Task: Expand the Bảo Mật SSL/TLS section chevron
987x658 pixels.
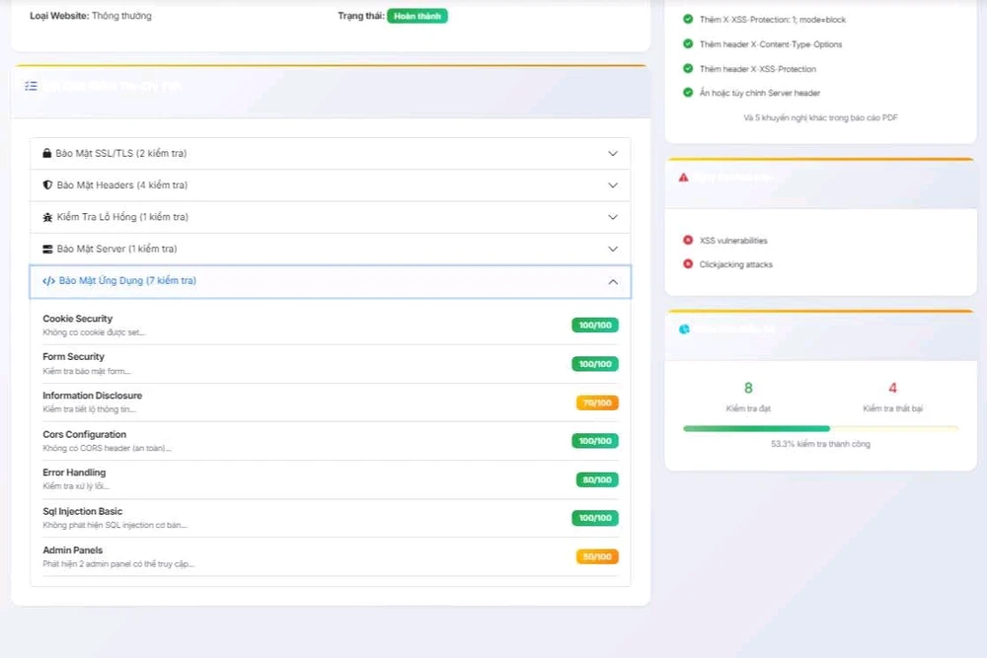Action: [x=612, y=154]
